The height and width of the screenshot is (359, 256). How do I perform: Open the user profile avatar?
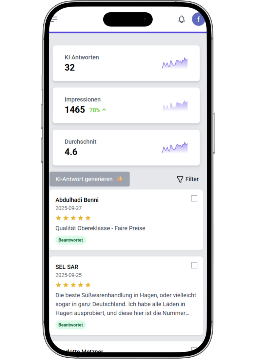(198, 19)
